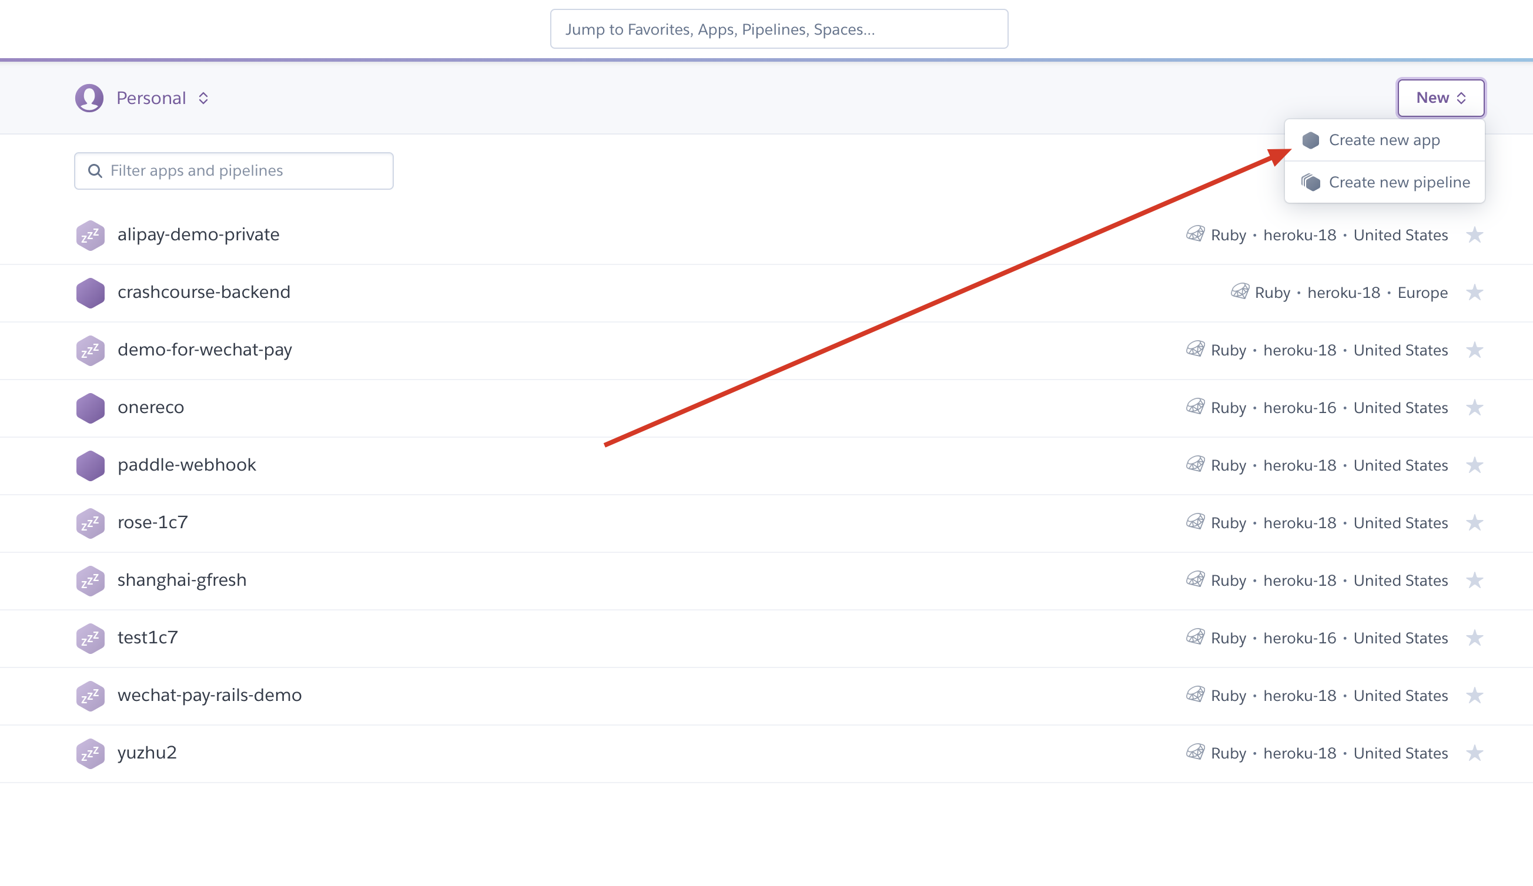The width and height of the screenshot is (1533, 886).
Task: Click the magnifier icon in filter box
Action: point(95,171)
